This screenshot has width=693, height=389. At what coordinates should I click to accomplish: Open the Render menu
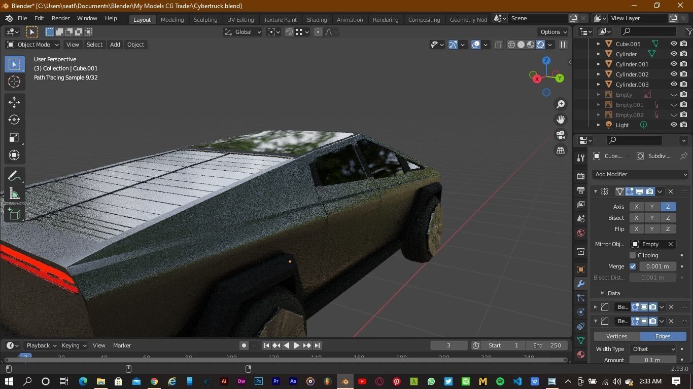click(60, 18)
